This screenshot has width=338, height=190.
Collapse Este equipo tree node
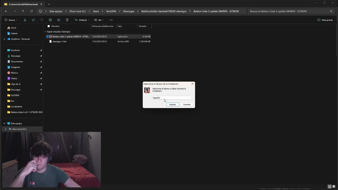[x=4, y=123]
